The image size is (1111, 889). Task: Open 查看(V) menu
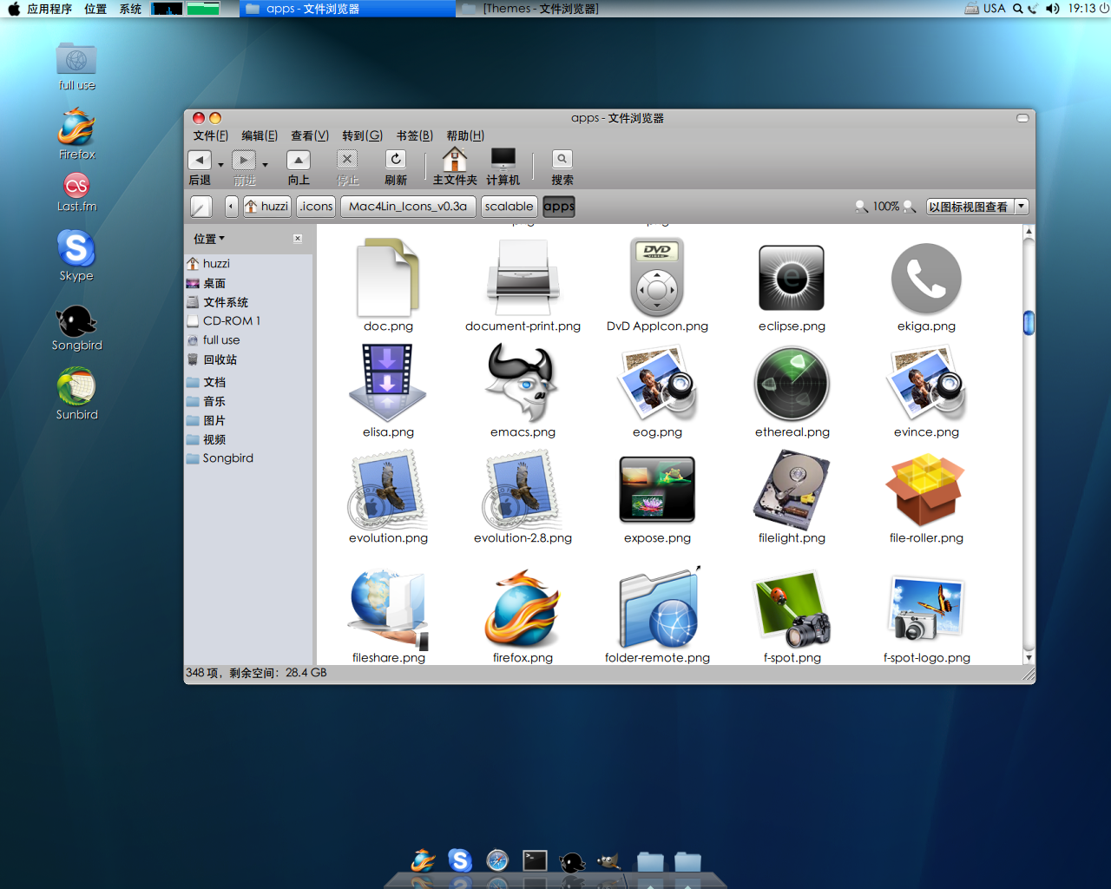(x=310, y=136)
